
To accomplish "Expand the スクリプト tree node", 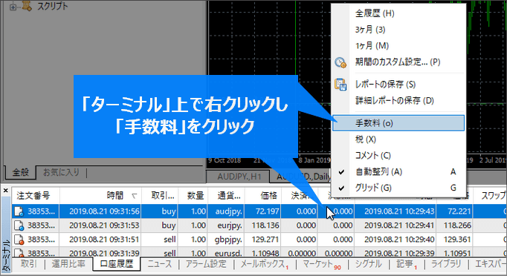I will coord(13,7).
